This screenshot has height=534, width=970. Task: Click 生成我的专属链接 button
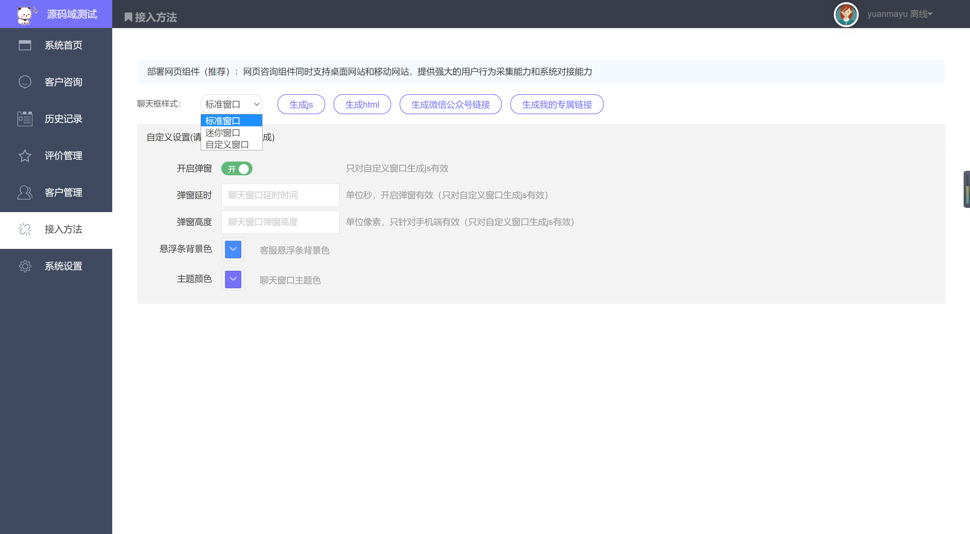click(557, 104)
